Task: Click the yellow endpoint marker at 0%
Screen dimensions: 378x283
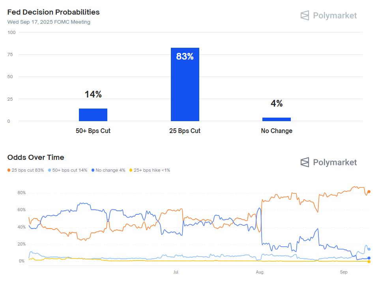Action: point(369,261)
